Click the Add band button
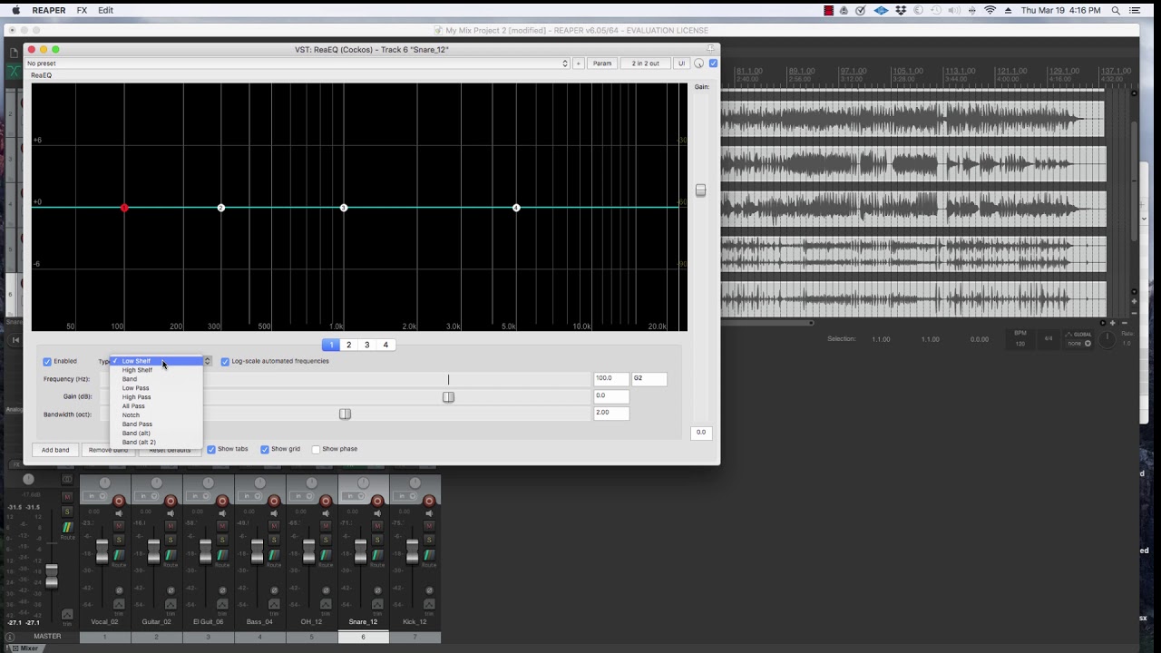 (54, 450)
